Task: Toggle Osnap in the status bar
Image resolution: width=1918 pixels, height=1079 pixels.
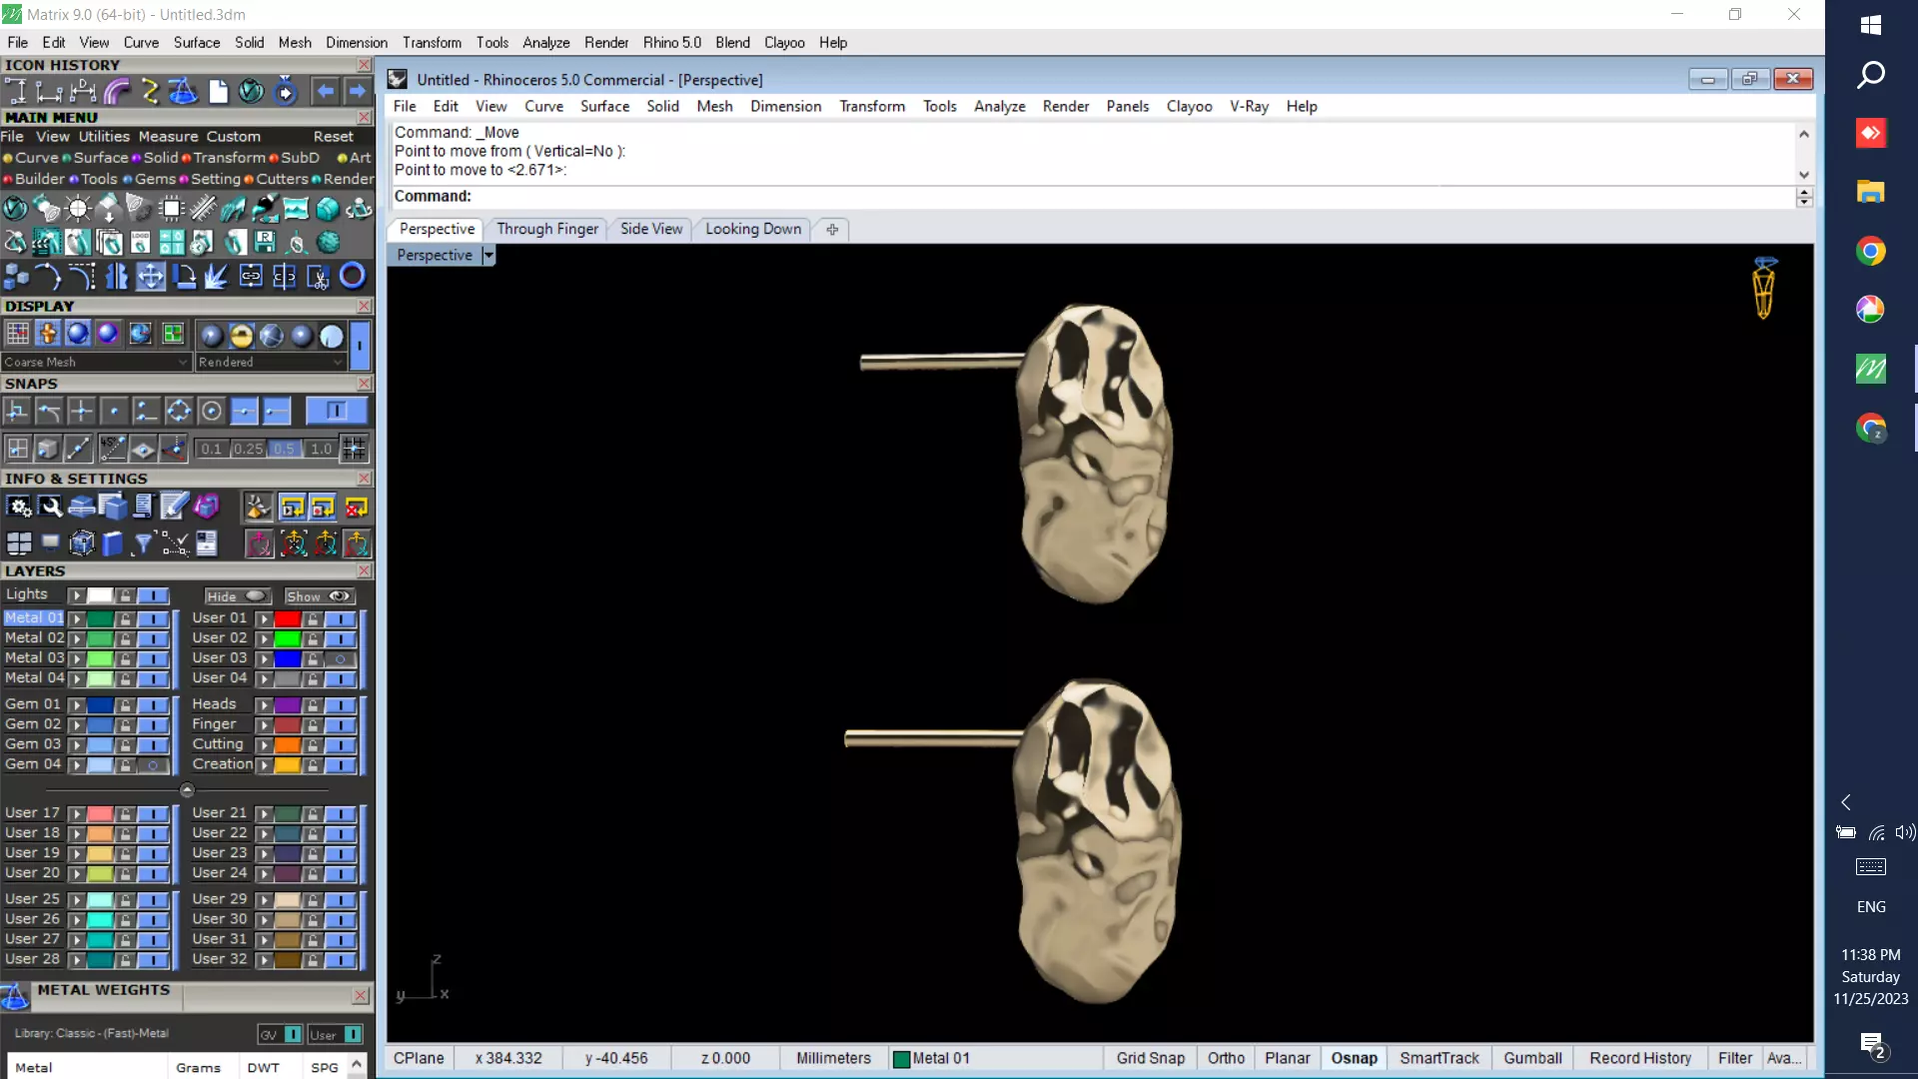Action: click(x=1354, y=1058)
